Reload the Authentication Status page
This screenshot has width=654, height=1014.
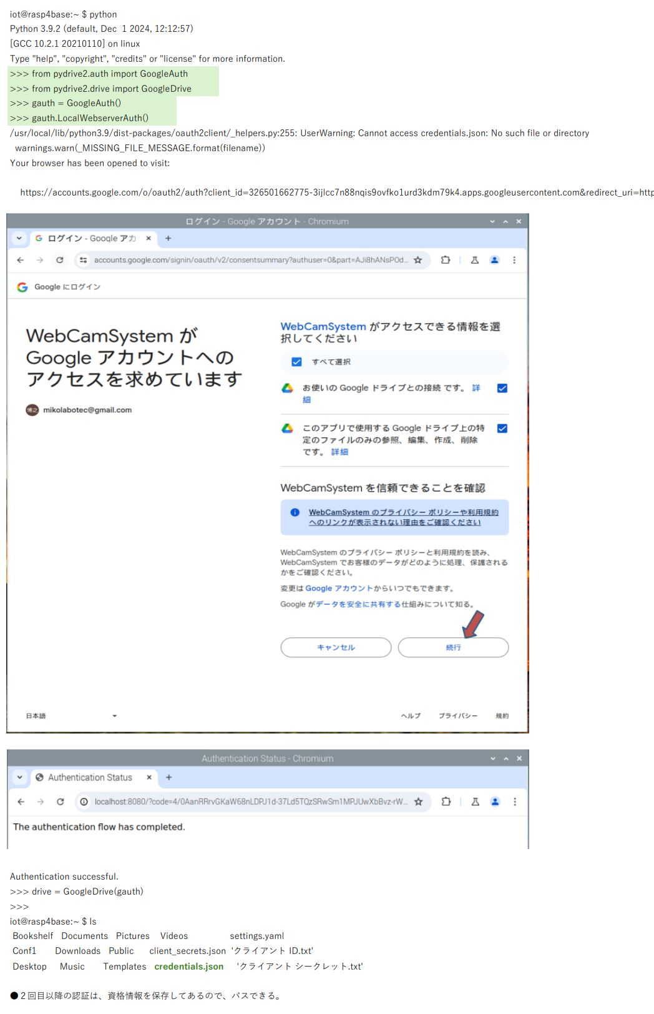[x=61, y=802]
